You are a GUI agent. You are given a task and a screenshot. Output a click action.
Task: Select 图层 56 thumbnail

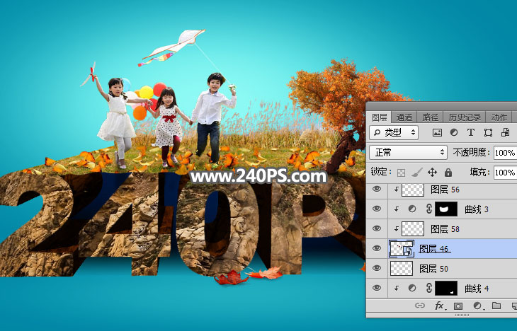pyautogui.click(x=413, y=190)
